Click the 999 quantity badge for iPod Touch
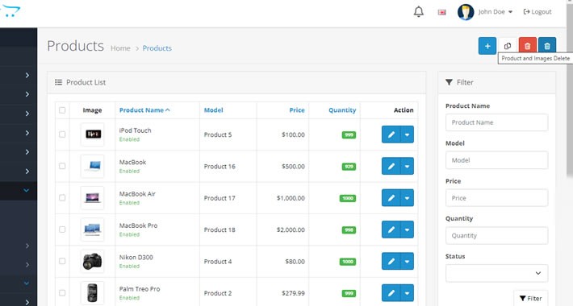The height and width of the screenshot is (306, 573). [x=349, y=135]
